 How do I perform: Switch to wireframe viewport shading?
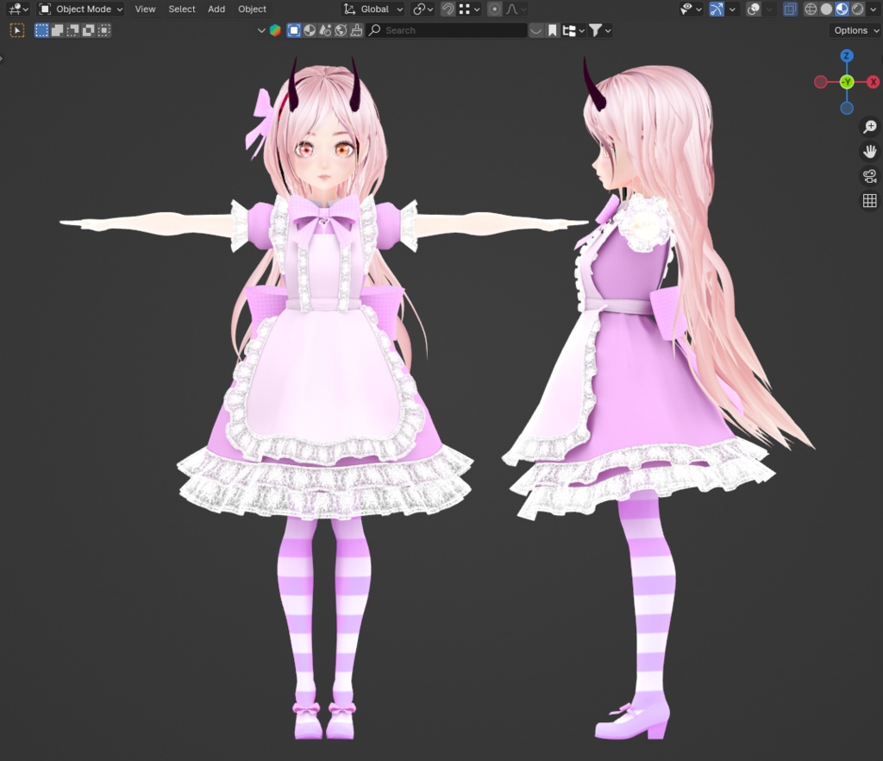(x=811, y=9)
